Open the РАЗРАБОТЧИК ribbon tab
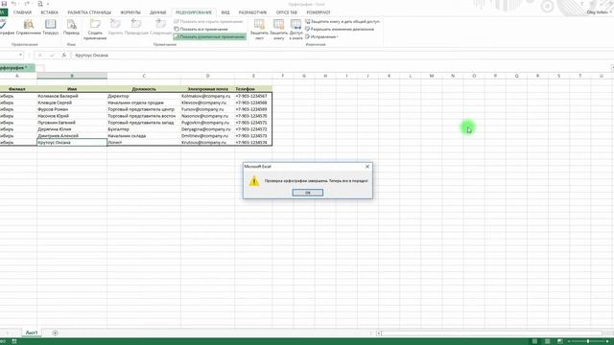Screen dimensions: 614x345 click(252, 12)
